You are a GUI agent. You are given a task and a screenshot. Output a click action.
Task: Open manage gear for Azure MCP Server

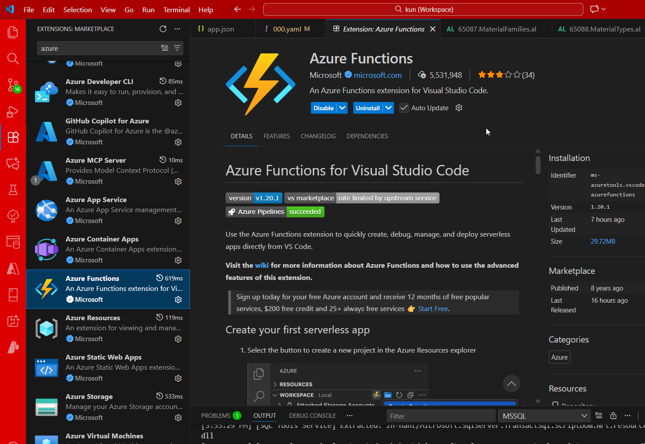click(x=178, y=182)
